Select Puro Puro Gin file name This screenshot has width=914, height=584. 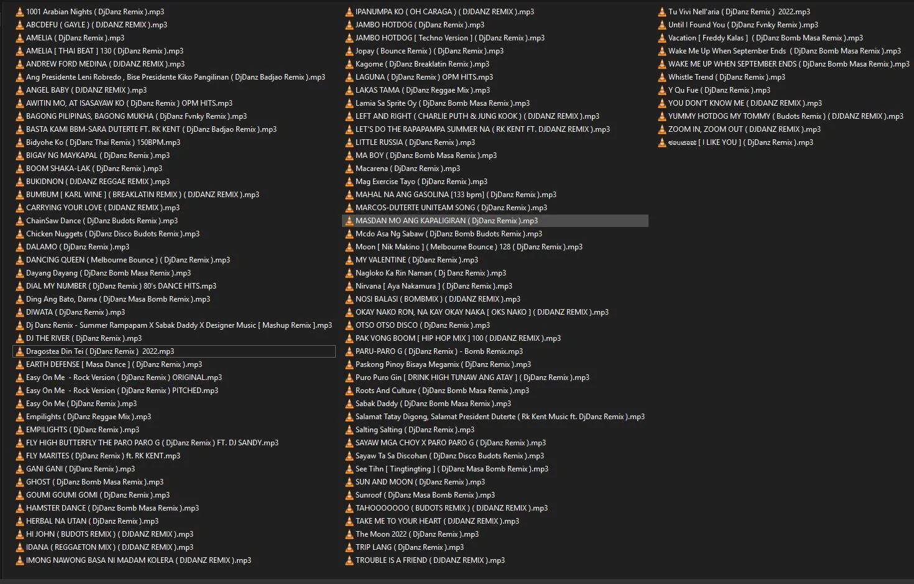click(x=473, y=378)
